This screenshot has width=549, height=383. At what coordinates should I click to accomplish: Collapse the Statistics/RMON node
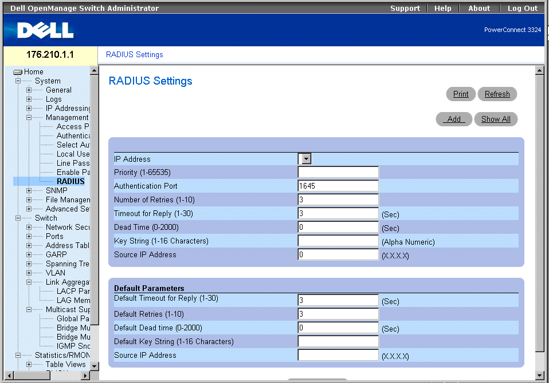pyautogui.click(x=18, y=356)
